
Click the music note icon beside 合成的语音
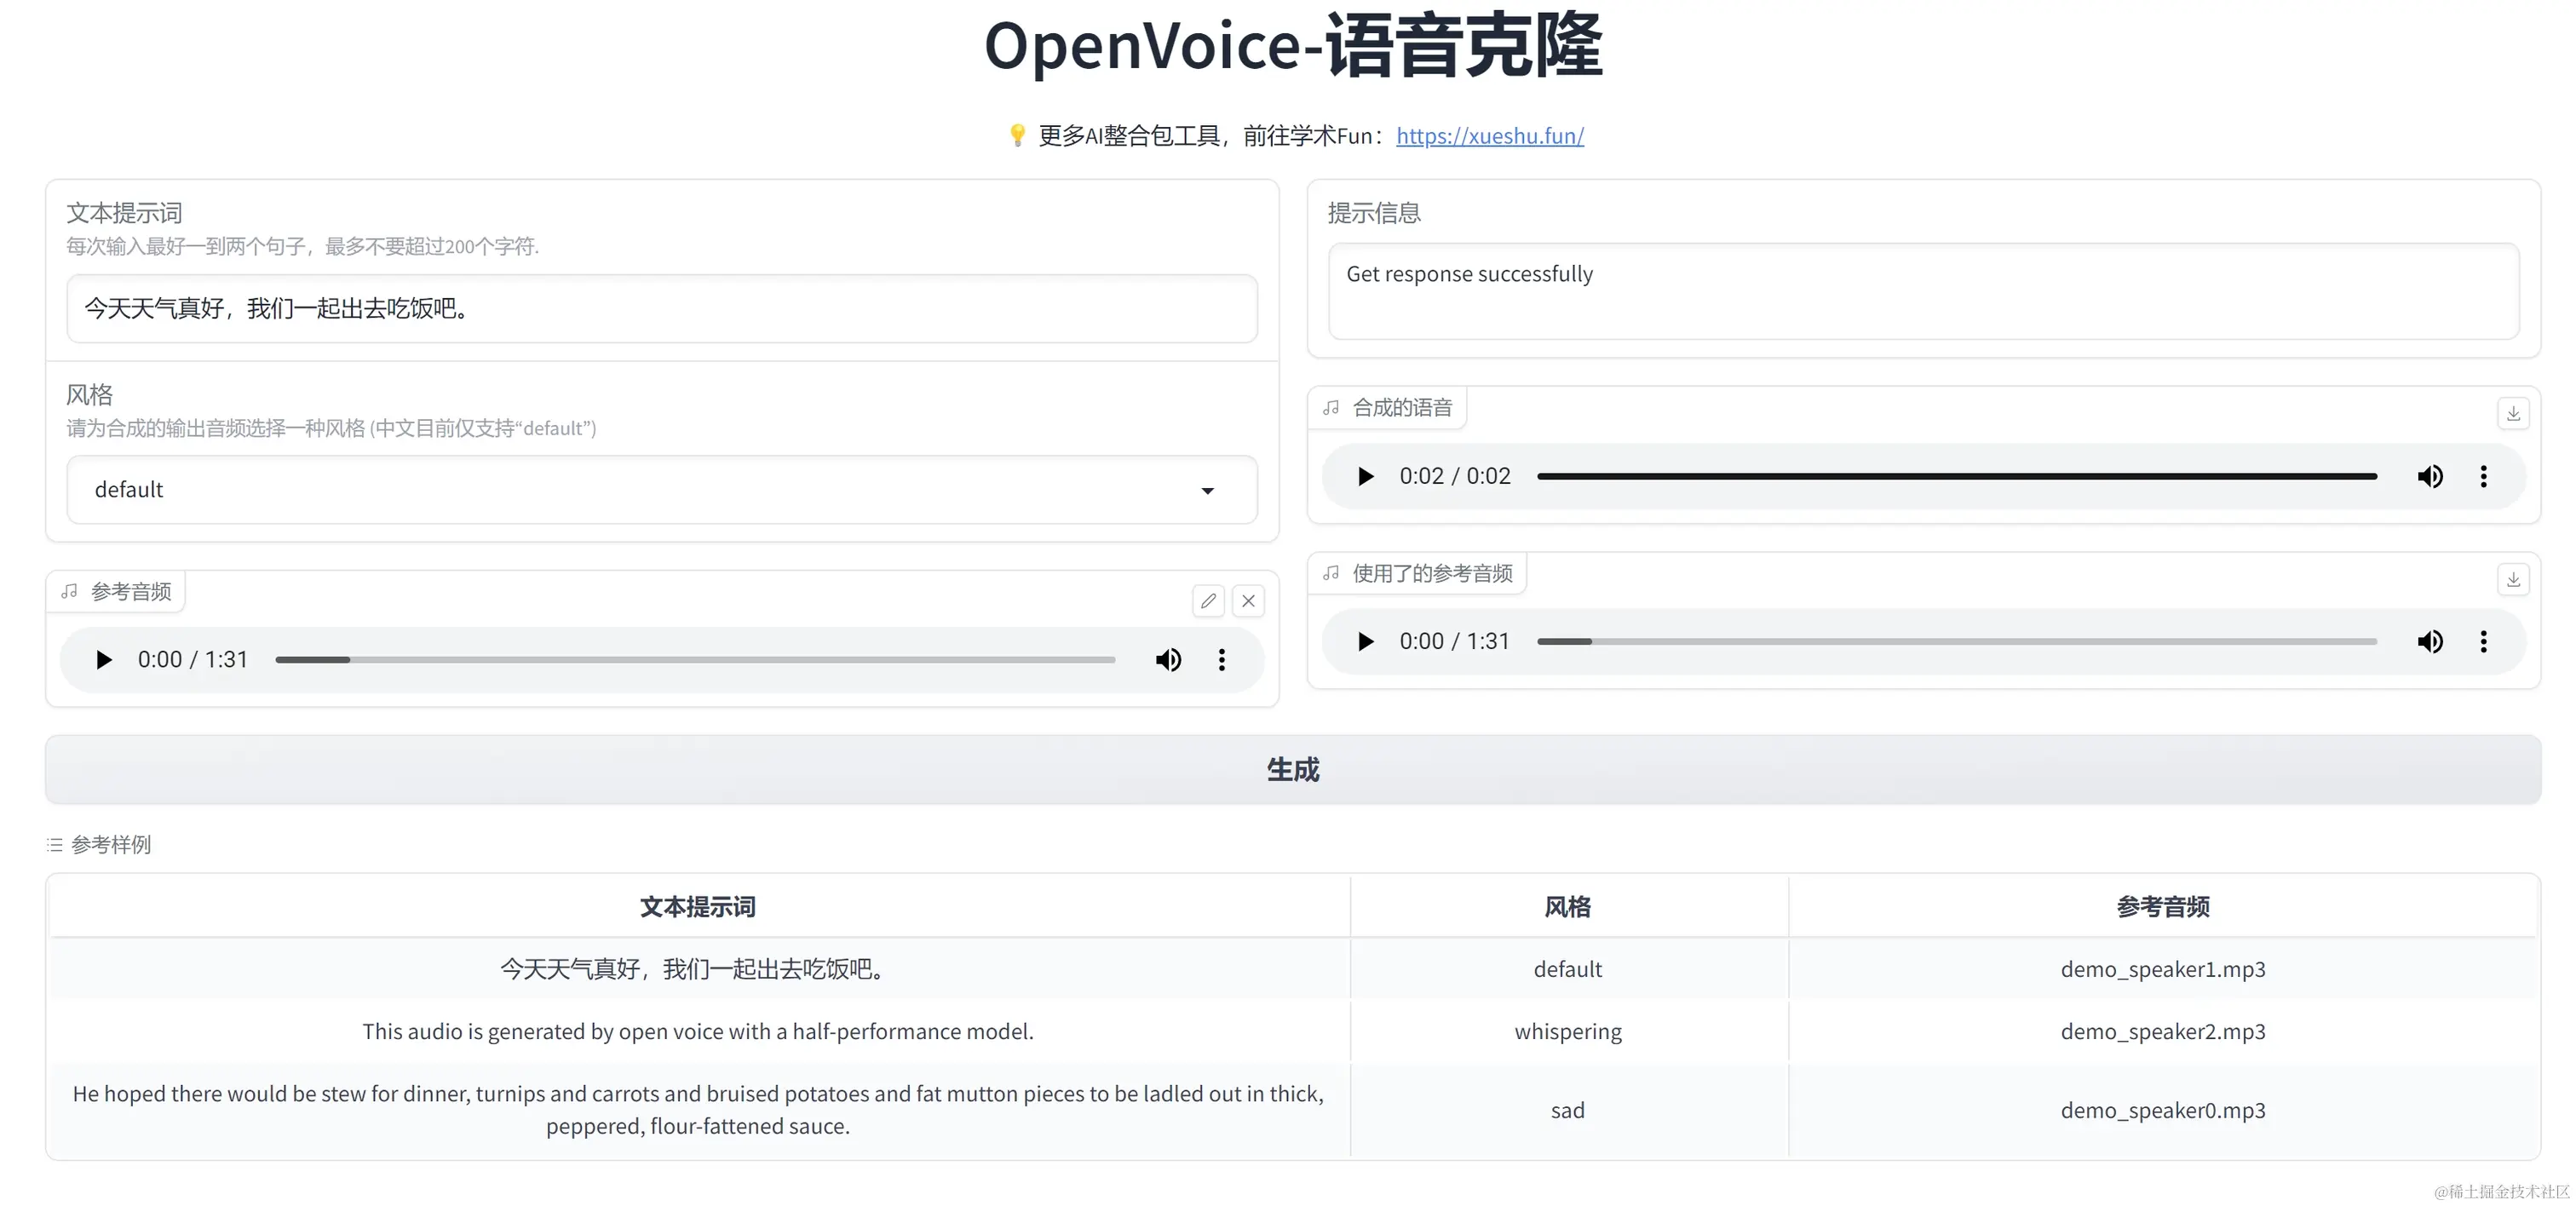tap(1330, 408)
